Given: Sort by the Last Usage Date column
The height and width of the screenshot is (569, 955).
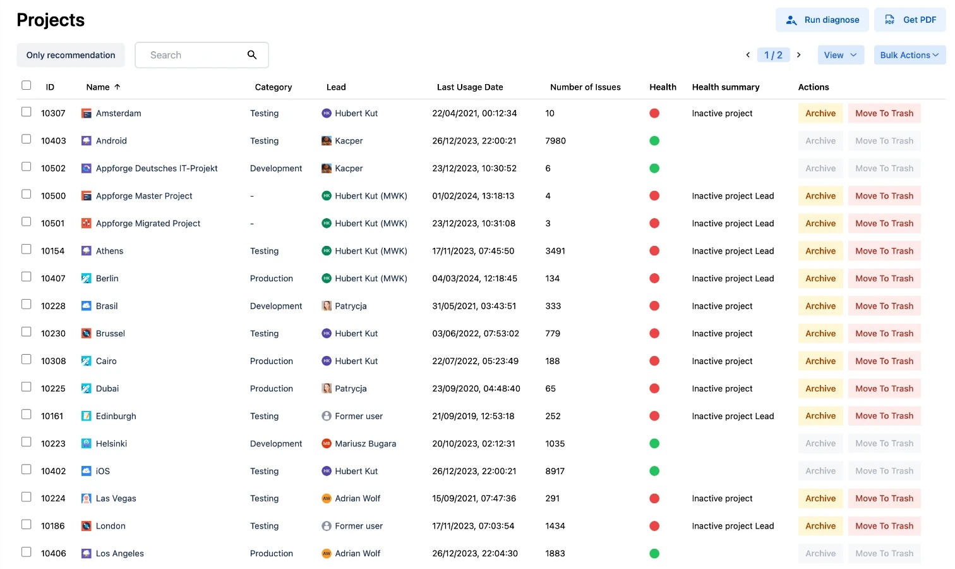Looking at the screenshot, I should (x=470, y=87).
